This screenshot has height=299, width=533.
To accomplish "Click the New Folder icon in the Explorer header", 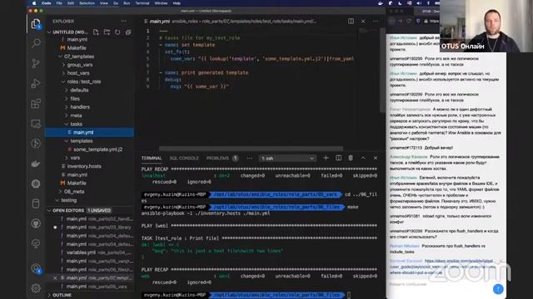I will [x=107, y=32].
